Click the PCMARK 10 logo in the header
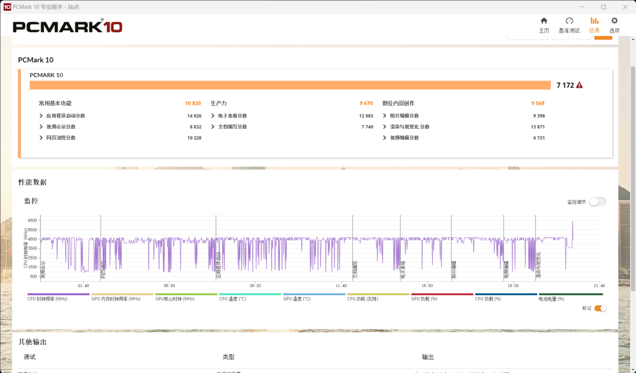The image size is (636, 373). (x=67, y=26)
